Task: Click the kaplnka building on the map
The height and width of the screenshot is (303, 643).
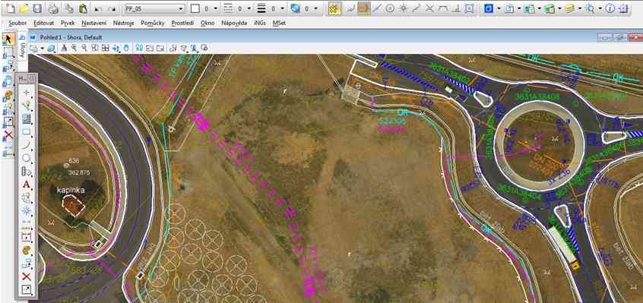Action: (73, 205)
